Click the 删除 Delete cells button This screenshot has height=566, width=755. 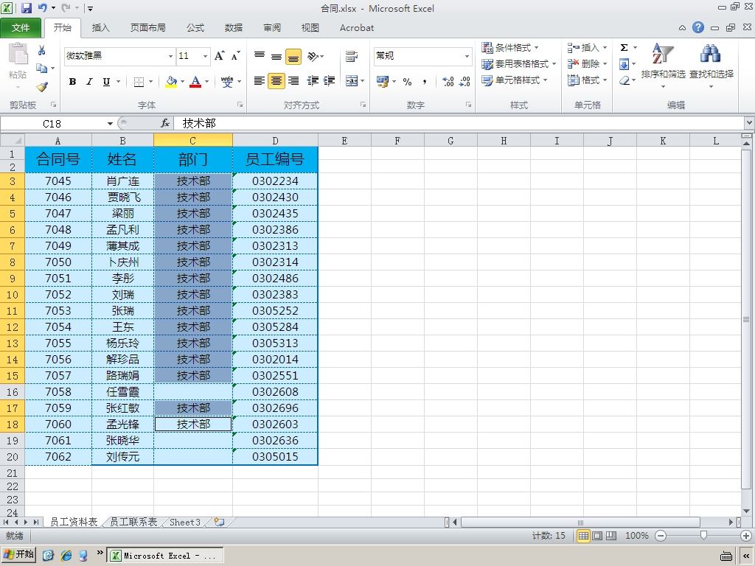pyautogui.click(x=587, y=63)
